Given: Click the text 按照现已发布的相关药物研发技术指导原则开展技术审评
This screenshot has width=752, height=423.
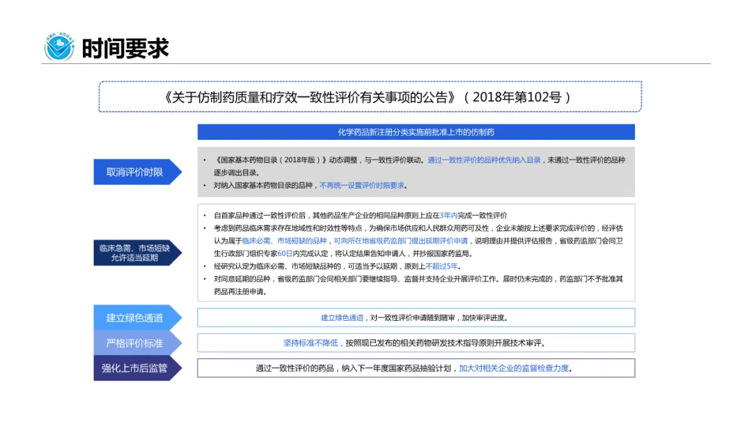Looking at the screenshot, I should tap(444, 343).
